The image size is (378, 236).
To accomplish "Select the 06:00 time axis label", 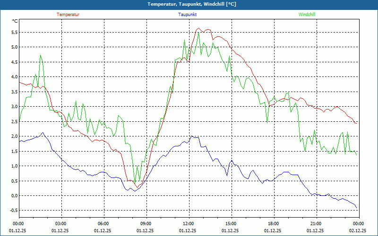I will tap(103, 224).
